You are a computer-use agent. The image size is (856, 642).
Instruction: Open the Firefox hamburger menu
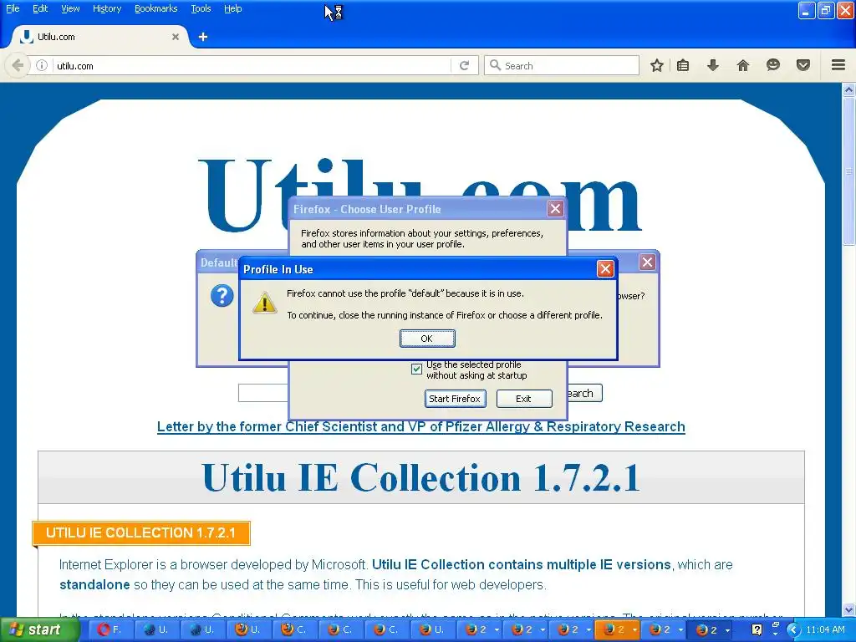pyautogui.click(x=838, y=65)
